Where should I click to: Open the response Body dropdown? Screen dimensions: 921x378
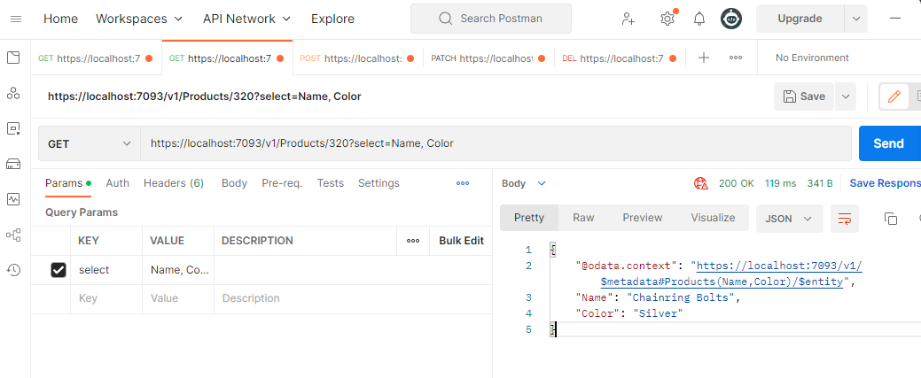[524, 184]
